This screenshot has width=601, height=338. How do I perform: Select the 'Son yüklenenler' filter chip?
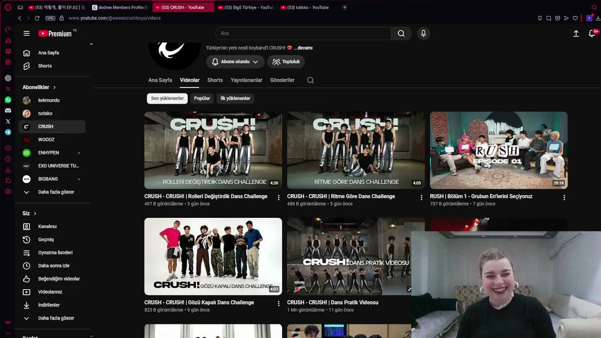(167, 99)
